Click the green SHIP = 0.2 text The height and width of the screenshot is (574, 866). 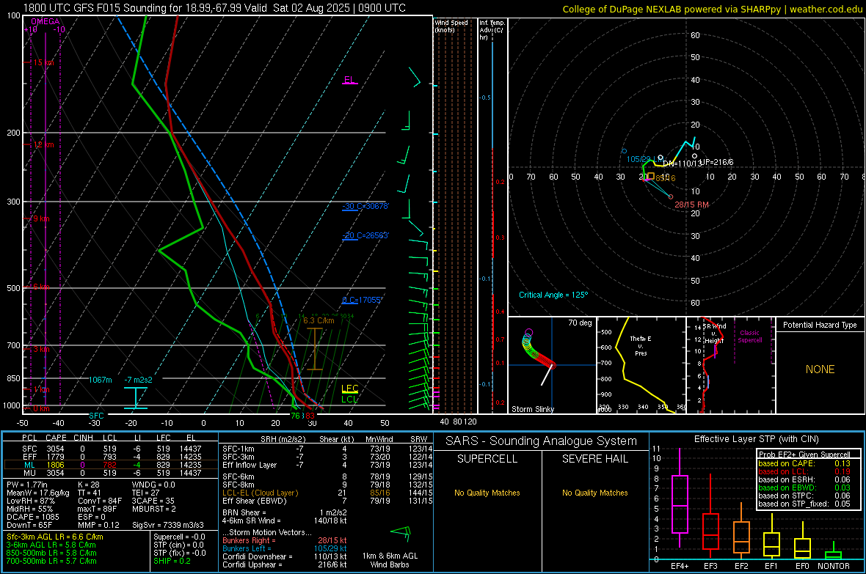click(172, 561)
